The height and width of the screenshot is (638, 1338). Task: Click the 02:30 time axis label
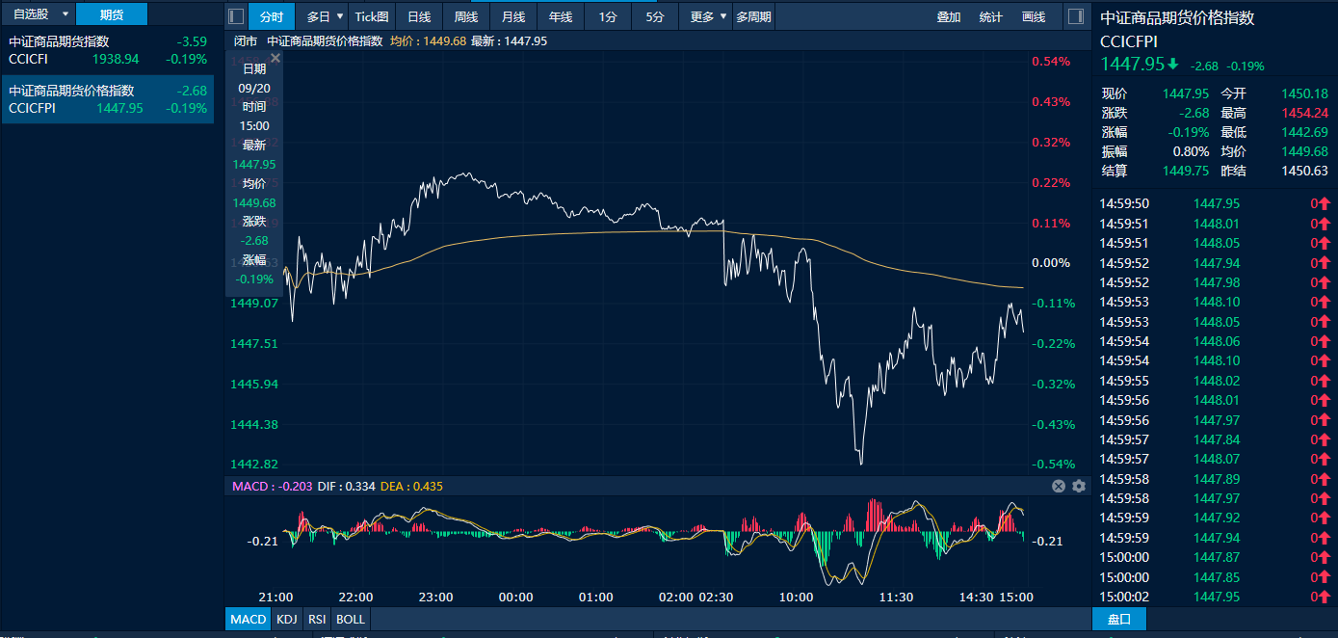716,598
